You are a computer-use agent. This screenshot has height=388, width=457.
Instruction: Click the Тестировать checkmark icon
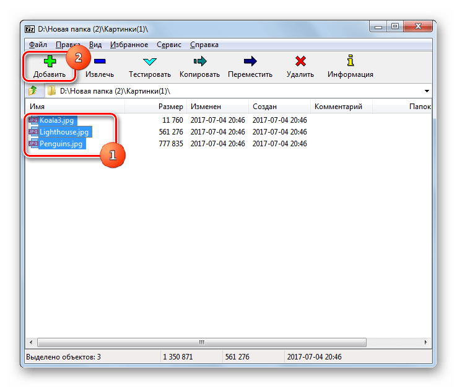[x=150, y=61]
